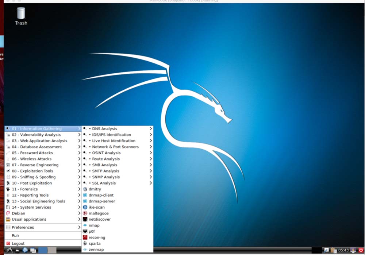Screen dimensions: 365x255
Task: Launch the web browser from the taskbar
Action: click(x=25, y=250)
